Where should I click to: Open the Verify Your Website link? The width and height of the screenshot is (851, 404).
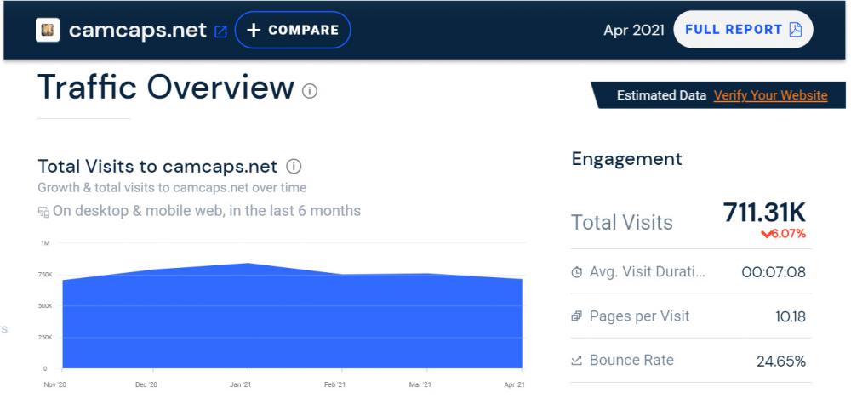coord(770,95)
